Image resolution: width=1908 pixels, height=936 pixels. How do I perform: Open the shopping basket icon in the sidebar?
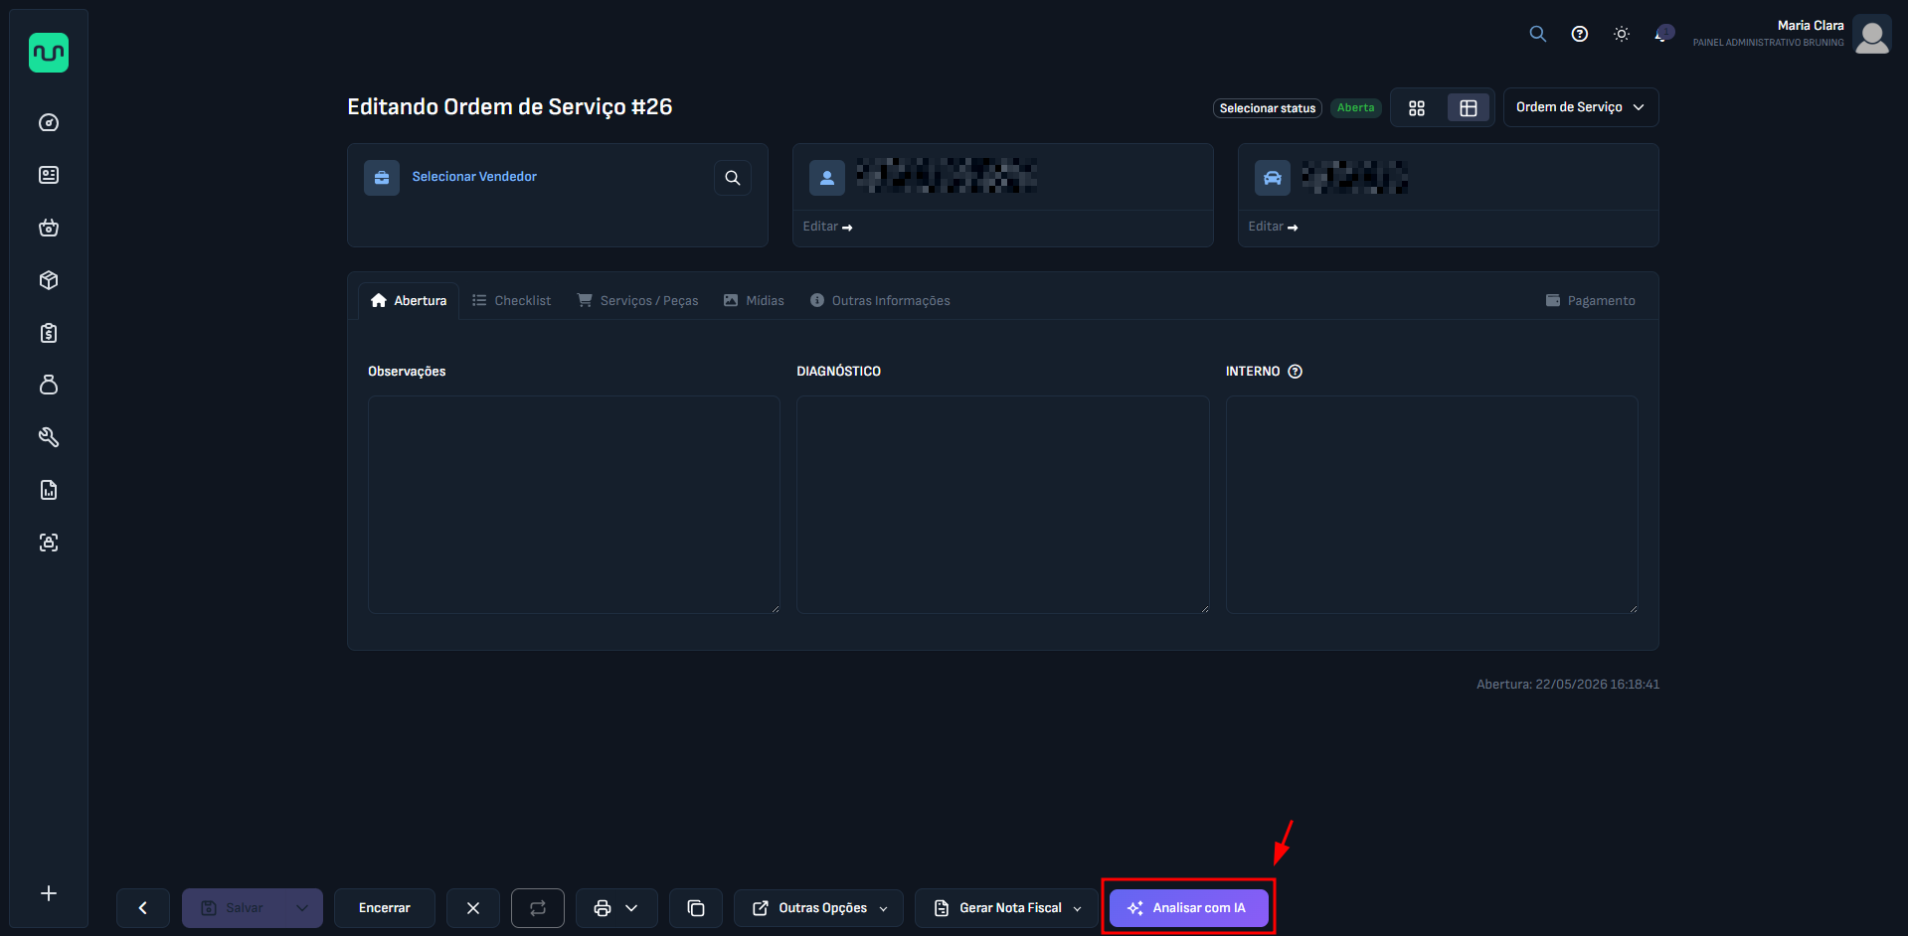(x=49, y=228)
